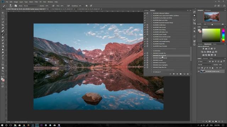The height and width of the screenshot is (127, 227).
Task: Toggle checkmark for ALLINONE Hollywood Spitfaces action
Action: pyautogui.click(x=145, y=13)
